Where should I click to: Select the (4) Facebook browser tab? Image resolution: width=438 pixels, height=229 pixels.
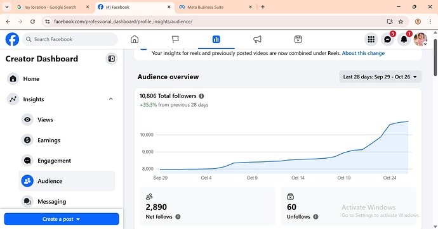tap(135, 7)
